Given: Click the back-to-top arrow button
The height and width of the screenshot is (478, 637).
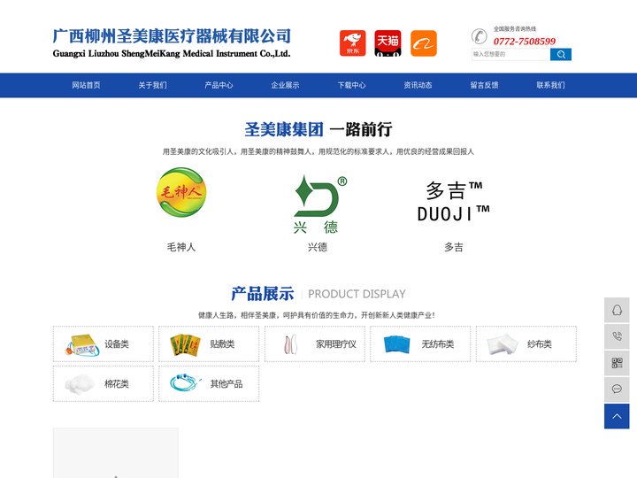Looking at the screenshot, I should (617, 416).
